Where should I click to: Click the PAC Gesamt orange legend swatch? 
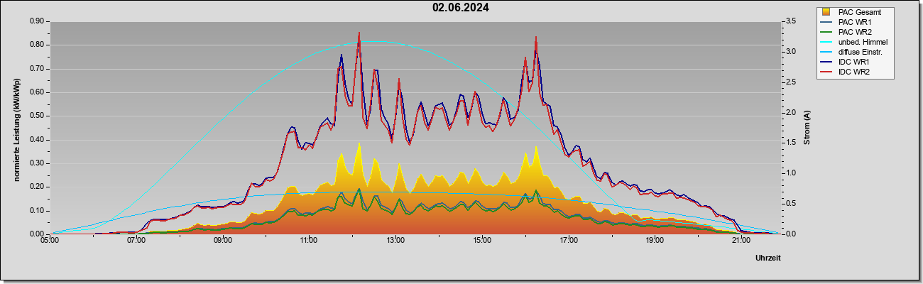click(x=826, y=12)
